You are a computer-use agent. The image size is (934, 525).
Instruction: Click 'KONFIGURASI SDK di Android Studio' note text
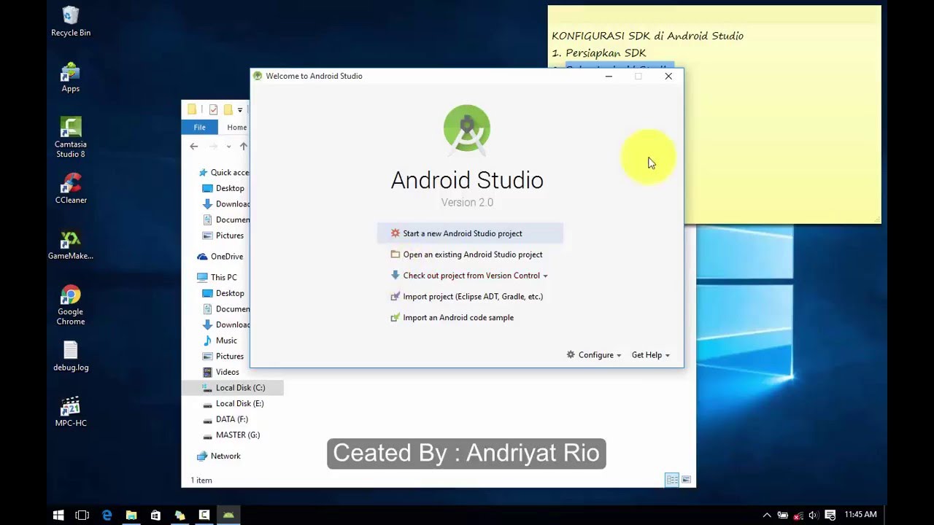click(647, 36)
